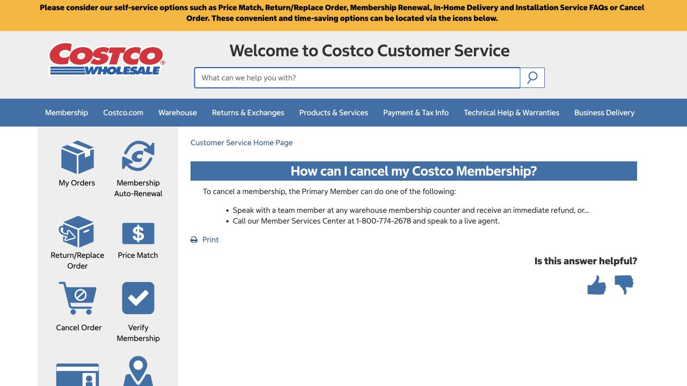Screen dimensions: 687x386
Task: Click the Return/Replace Order label
Action: click(77, 261)
